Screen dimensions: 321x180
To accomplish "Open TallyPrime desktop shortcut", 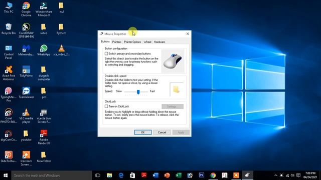I will [x=26, y=71].
